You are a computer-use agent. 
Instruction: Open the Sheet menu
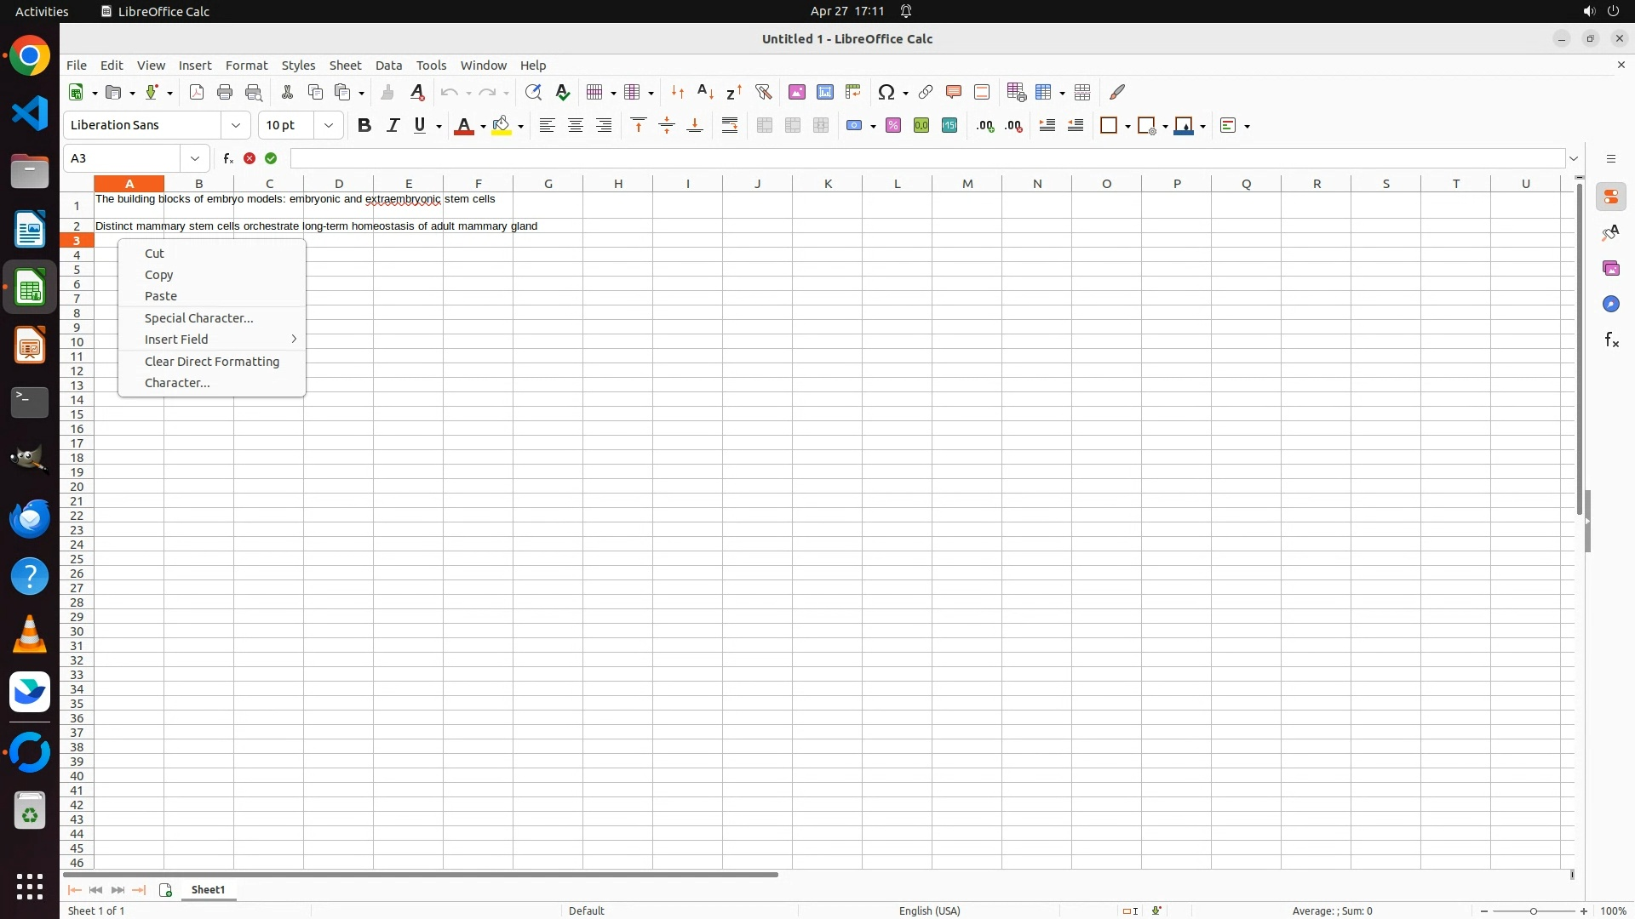[345, 66]
